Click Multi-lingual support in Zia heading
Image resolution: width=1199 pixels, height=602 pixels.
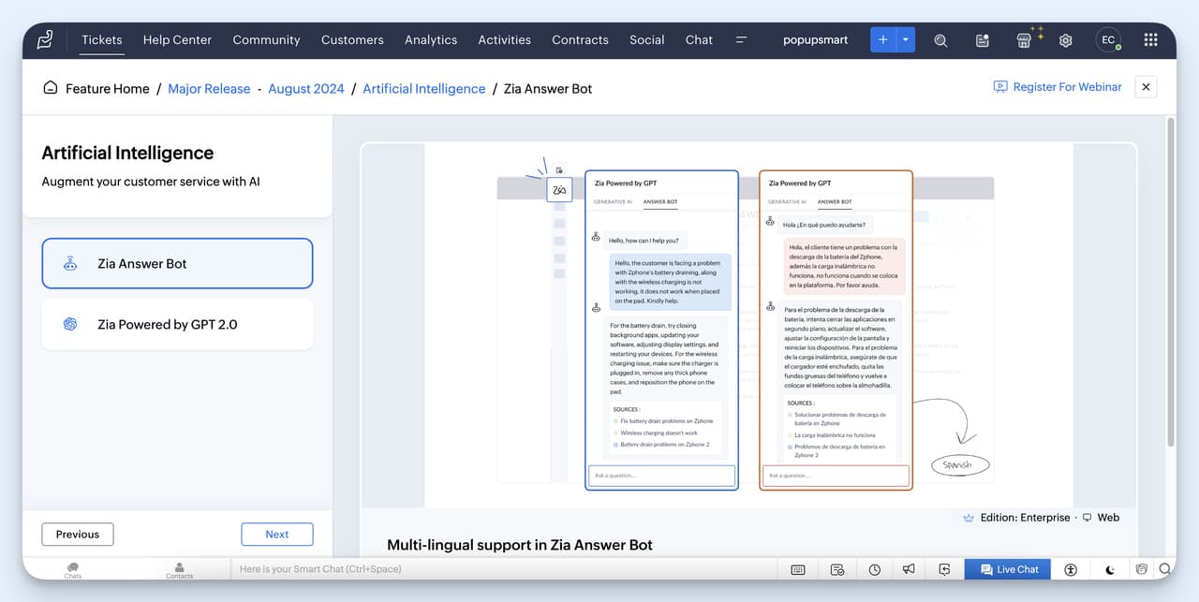[x=520, y=545]
